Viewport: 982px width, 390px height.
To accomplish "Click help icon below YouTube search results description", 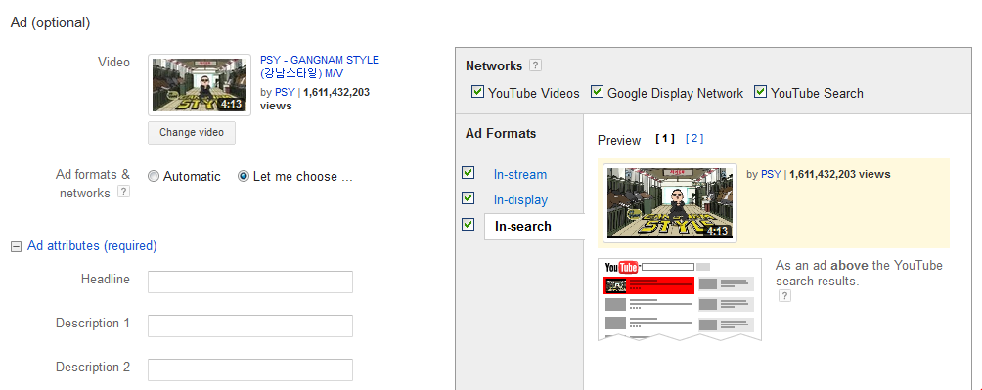I will [784, 295].
